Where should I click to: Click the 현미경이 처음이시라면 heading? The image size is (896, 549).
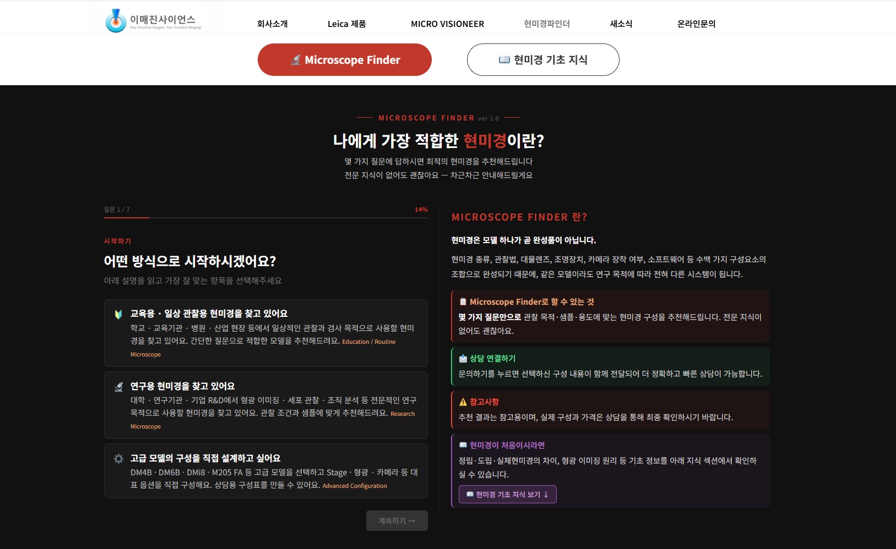coord(507,446)
